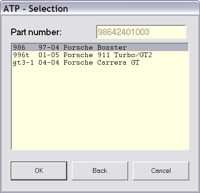Cancel the ATP selection dialog
Screen dimensions: 200x193
point(161,171)
